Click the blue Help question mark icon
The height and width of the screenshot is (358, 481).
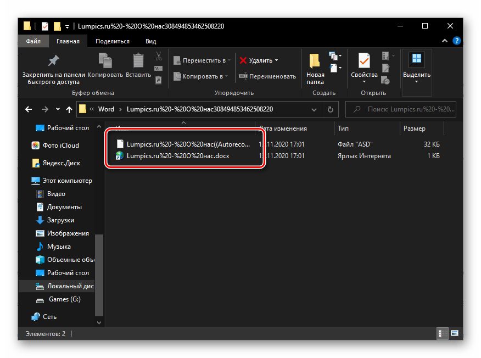[x=455, y=41]
